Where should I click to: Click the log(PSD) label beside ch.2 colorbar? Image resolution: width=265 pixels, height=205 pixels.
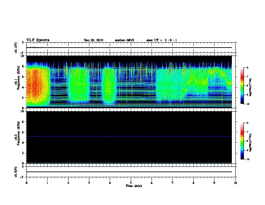[x=251, y=143]
